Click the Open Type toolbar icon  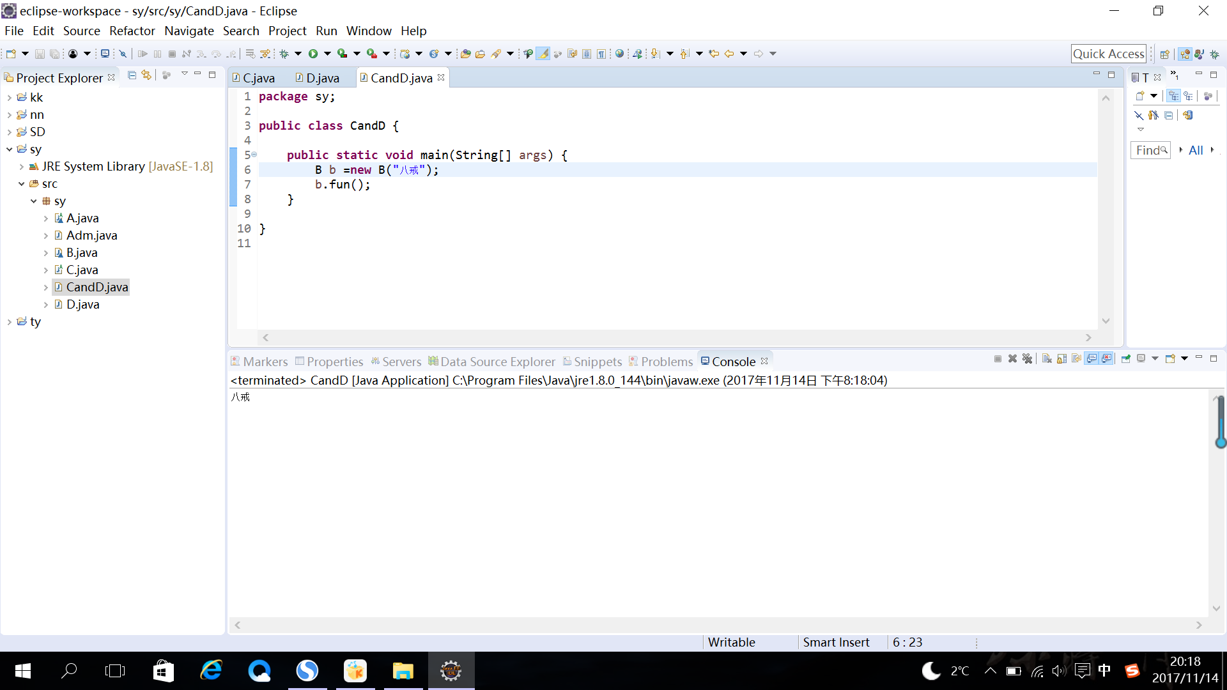coord(465,54)
